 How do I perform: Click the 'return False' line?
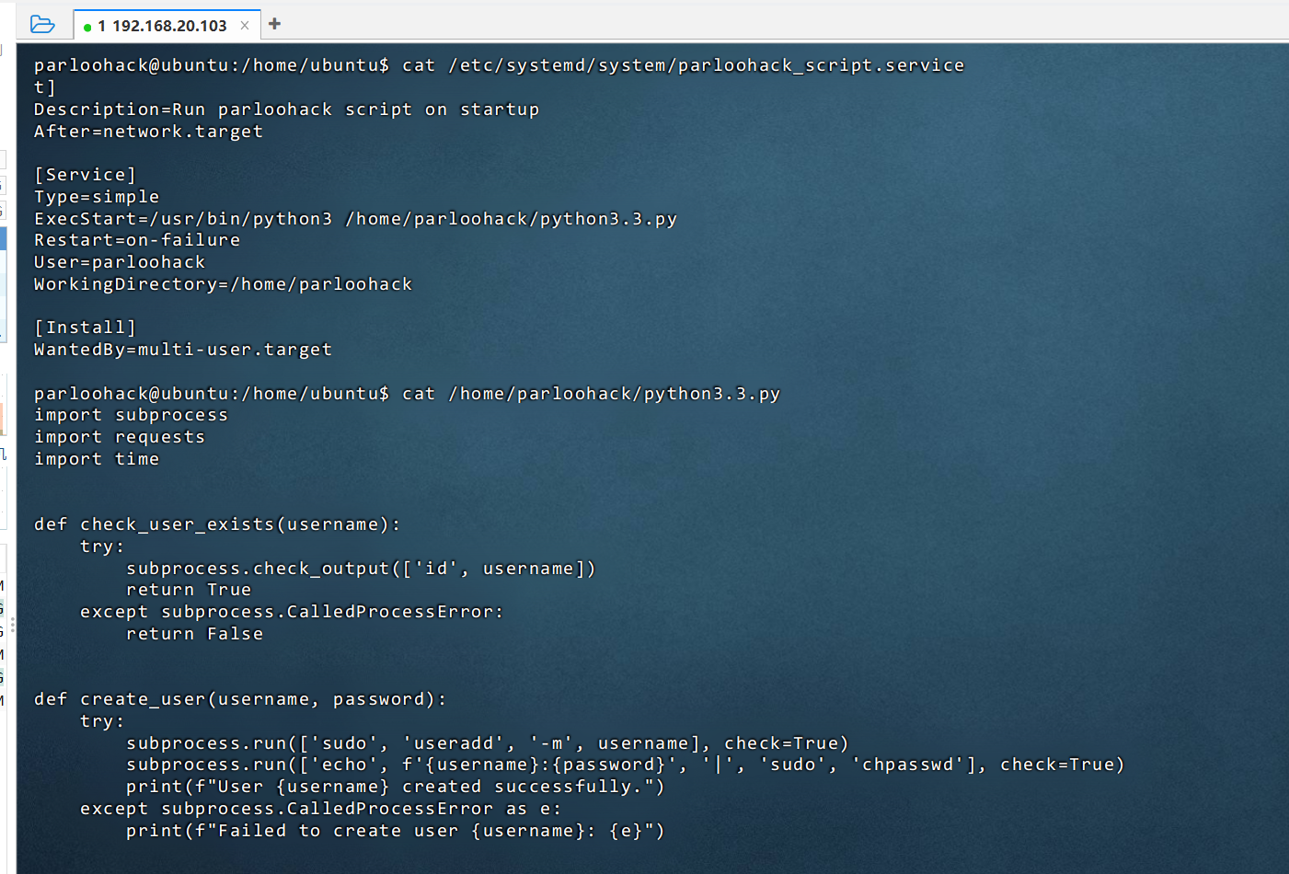tap(194, 634)
